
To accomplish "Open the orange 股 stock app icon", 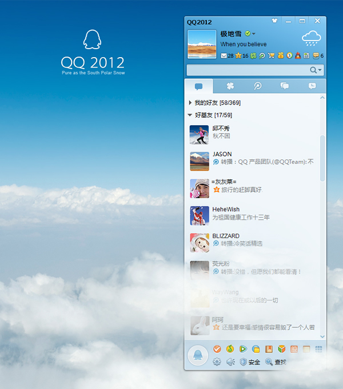I will [x=294, y=349].
